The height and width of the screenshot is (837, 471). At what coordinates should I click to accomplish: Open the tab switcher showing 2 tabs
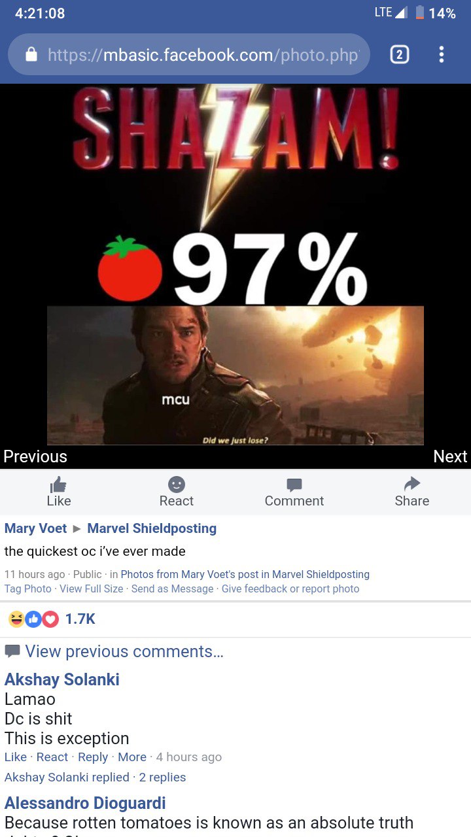(399, 54)
